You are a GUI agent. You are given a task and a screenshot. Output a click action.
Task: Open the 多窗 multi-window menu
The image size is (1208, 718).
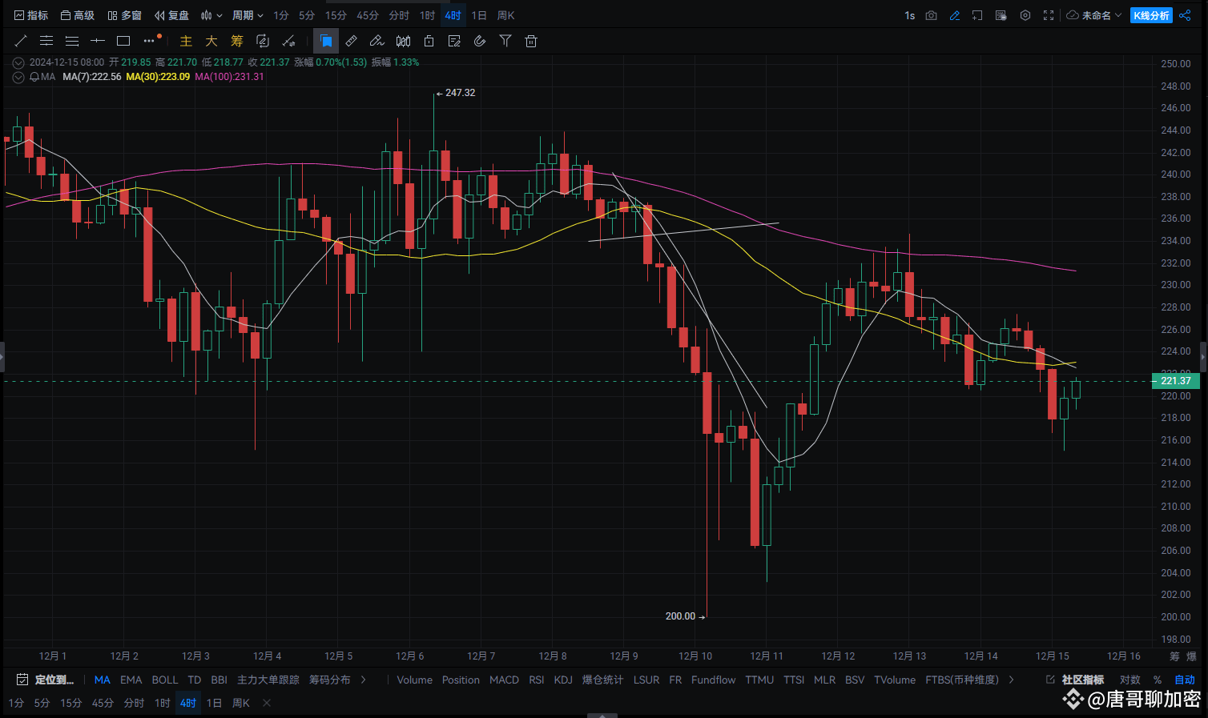pyautogui.click(x=125, y=15)
